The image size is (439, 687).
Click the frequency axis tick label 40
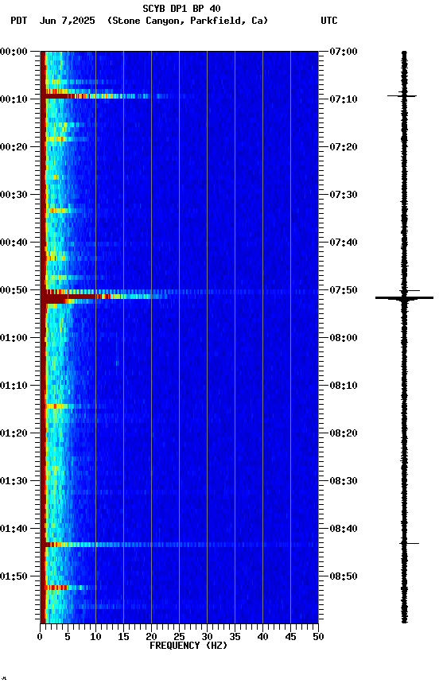point(262,637)
